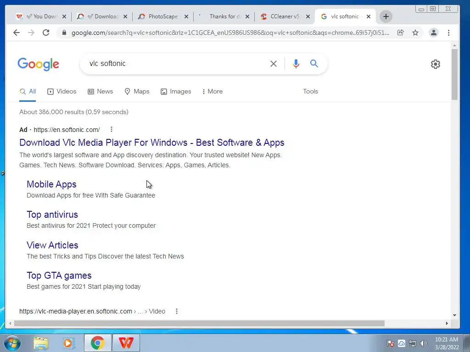470x352 pixels.
Task: Open Windows Explorer from taskbar
Action: click(x=41, y=343)
